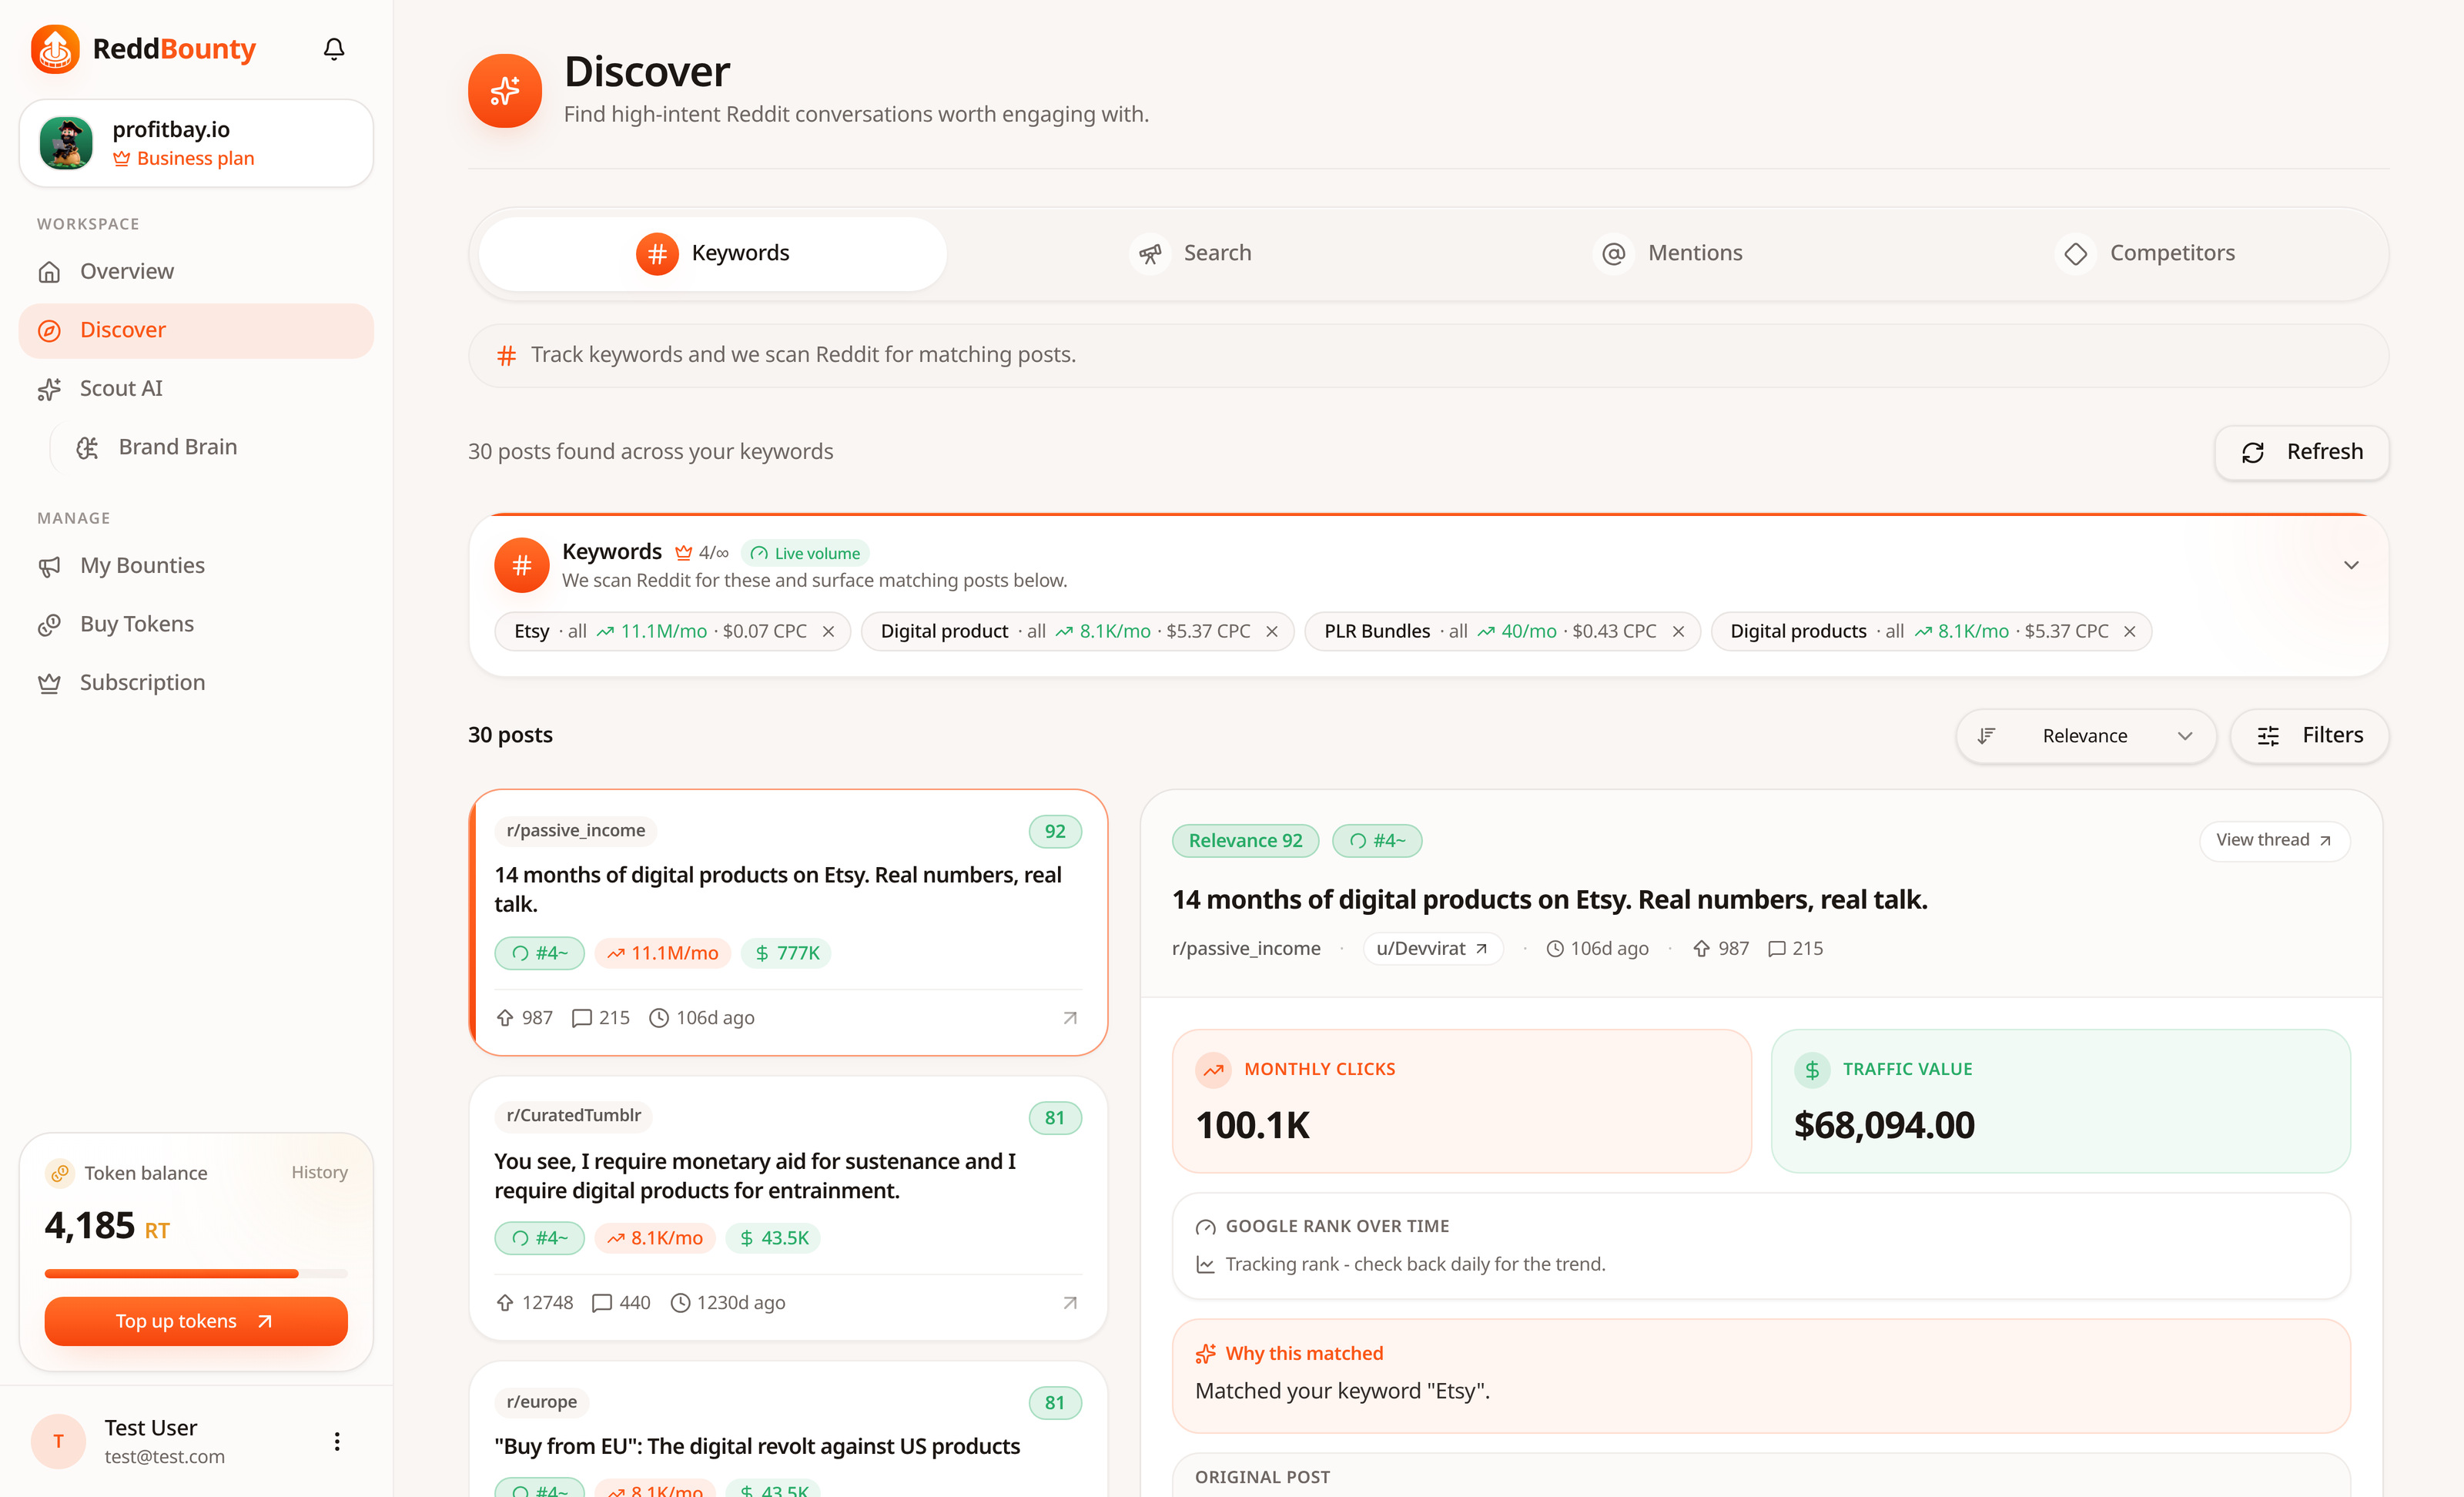Click View thread link
Screen dimensions: 2464x1497
tap(2274, 841)
